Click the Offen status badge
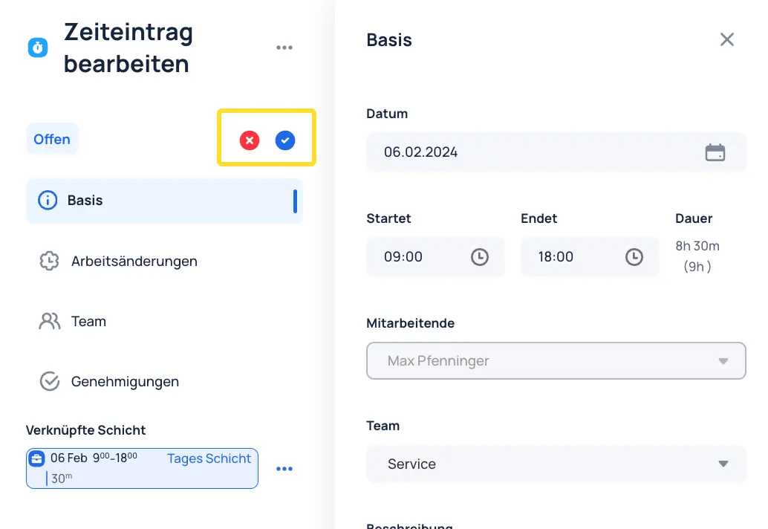 [52, 139]
